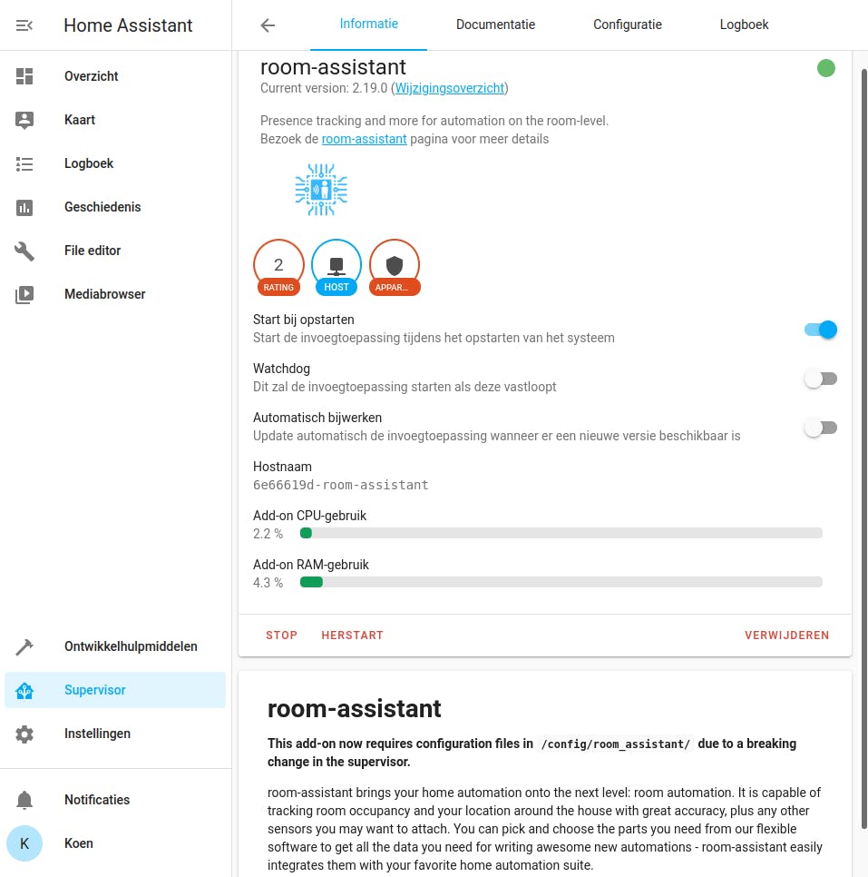This screenshot has height=877, width=868.
Task: Collapse the sidebar menu icon
Action: point(24,25)
